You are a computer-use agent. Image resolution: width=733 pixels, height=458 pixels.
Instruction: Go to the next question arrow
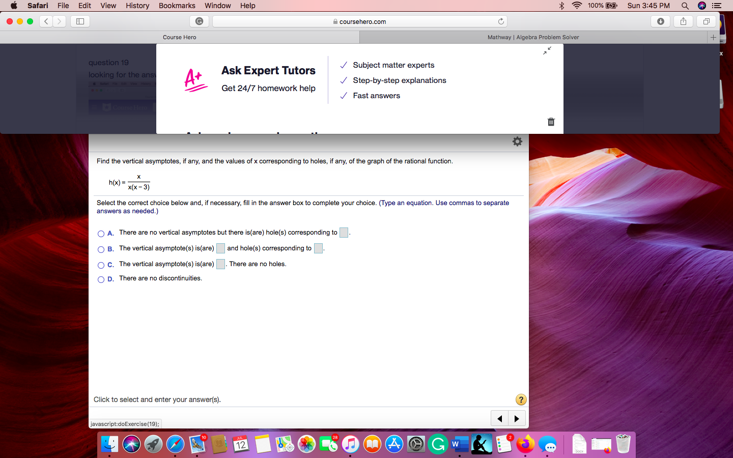(x=517, y=418)
